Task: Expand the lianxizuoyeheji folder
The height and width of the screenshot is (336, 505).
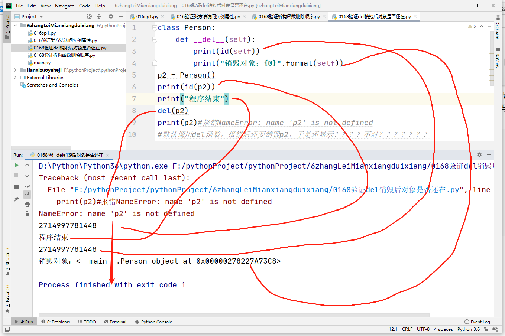Action: click(15, 70)
